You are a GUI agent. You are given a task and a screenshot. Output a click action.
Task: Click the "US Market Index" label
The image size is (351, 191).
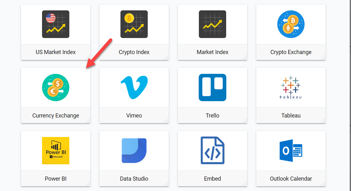click(x=56, y=52)
